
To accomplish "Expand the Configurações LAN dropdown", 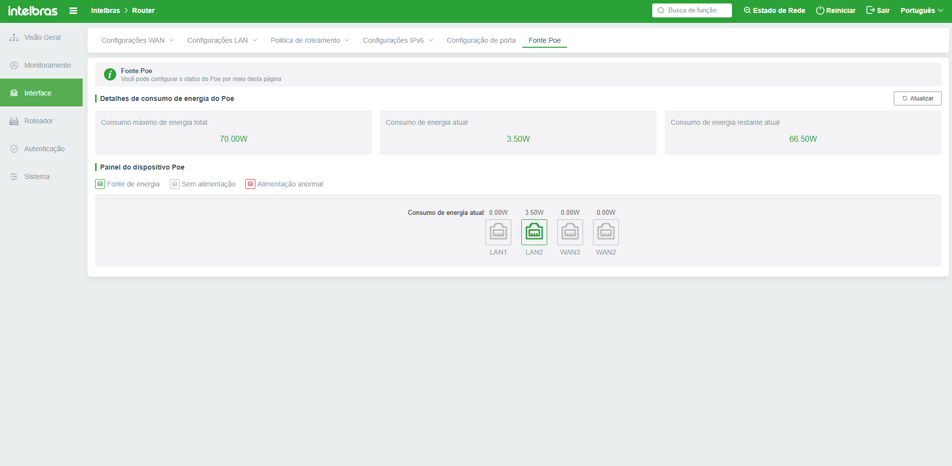I will 222,40.
